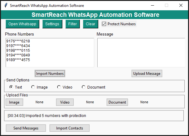Uncheck the Protect Numbers checkbox
This screenshot has height=136, width=189.
point(104,24)
